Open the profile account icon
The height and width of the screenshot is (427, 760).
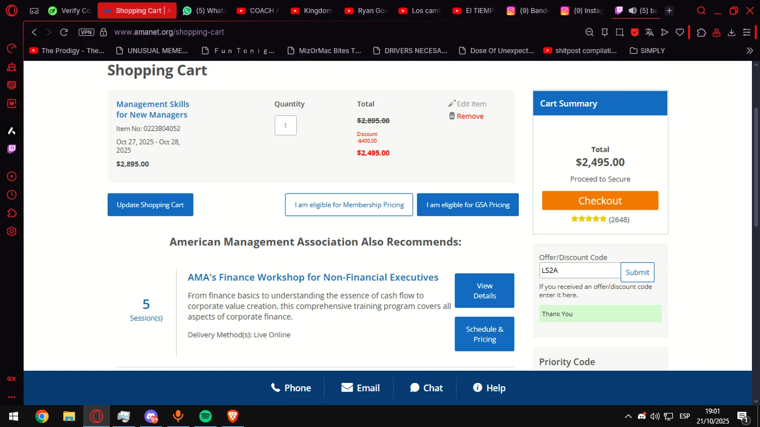coord(716,32)
